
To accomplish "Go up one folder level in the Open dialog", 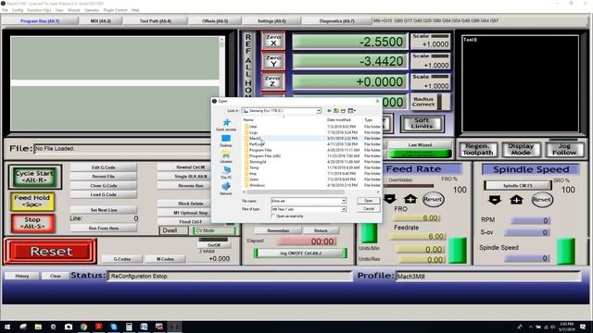I will point(335,111).
